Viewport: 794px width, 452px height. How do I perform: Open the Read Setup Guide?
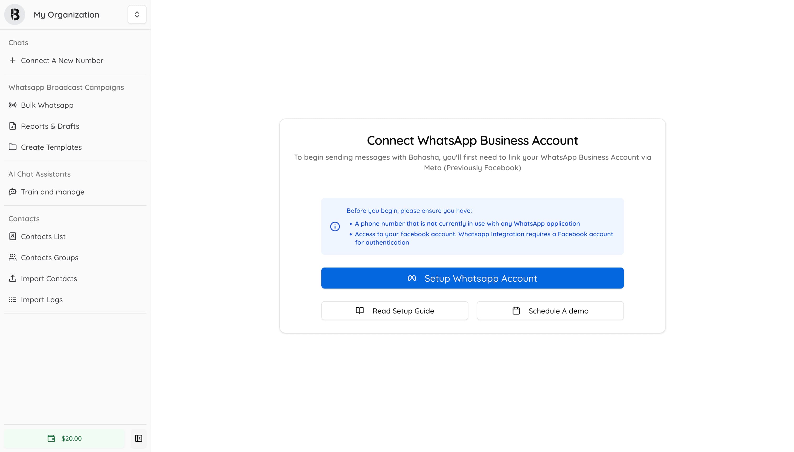[395, 310]
